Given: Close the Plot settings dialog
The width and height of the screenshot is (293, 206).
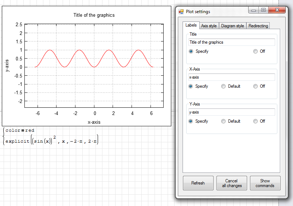Looking at the screenshot, I should [x=277, y=11].
